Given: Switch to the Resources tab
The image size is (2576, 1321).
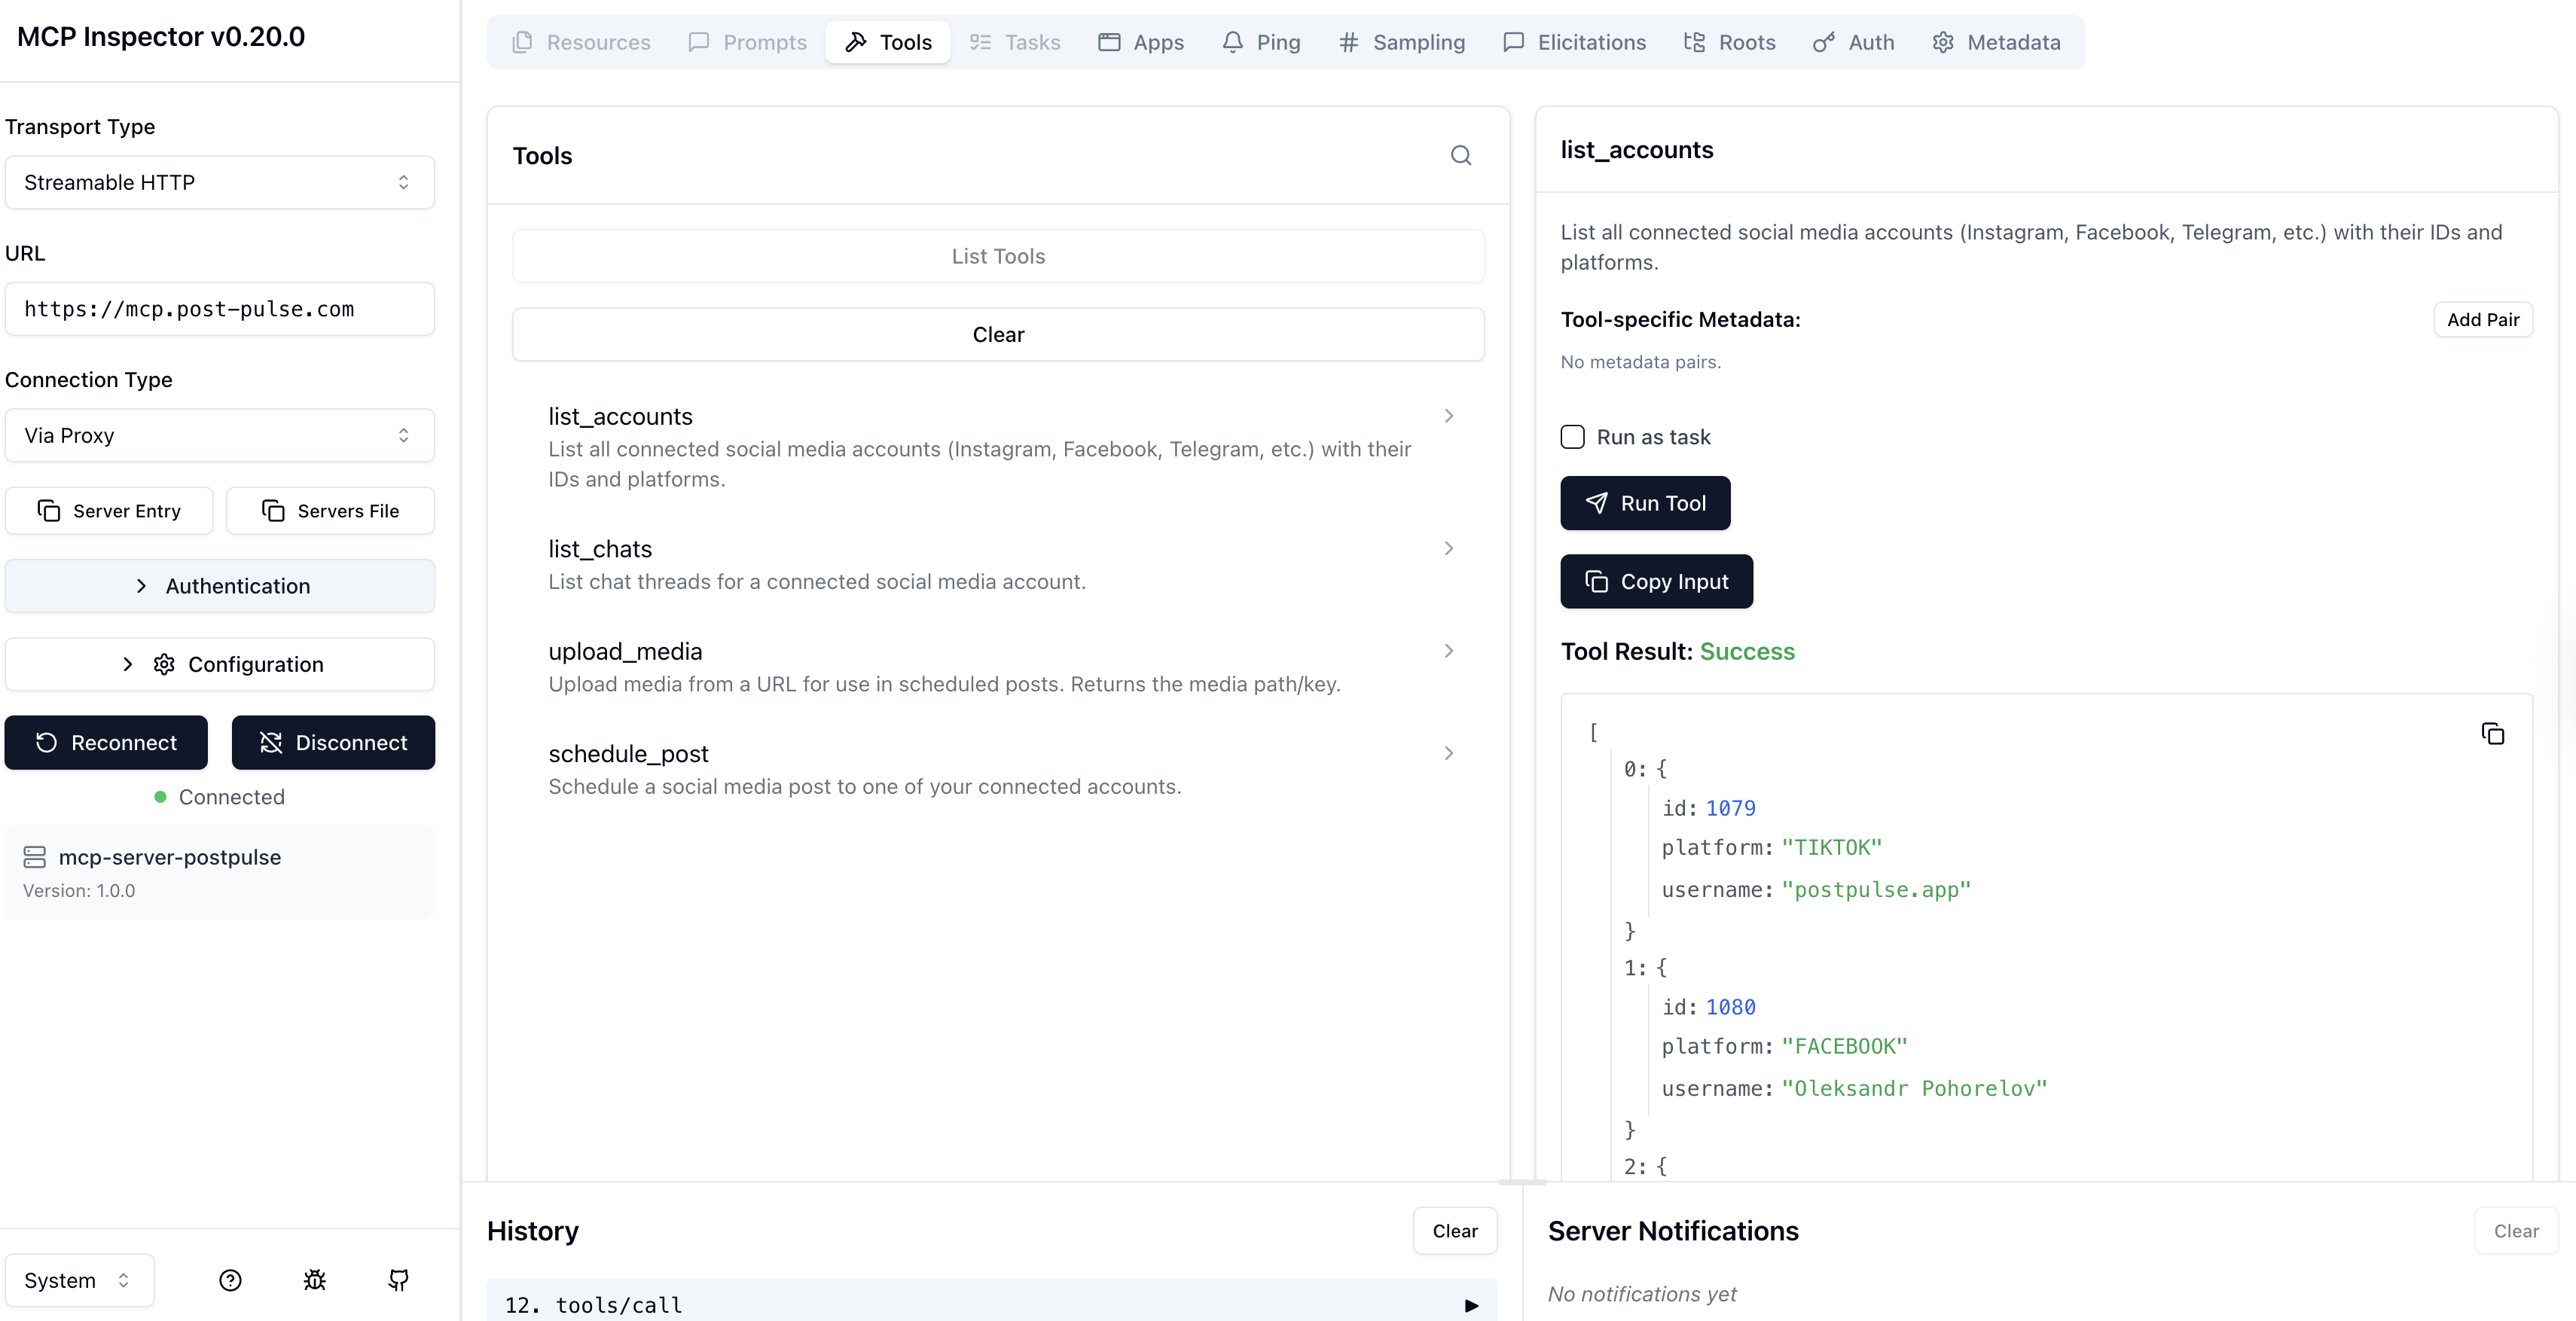Looking at the screenshot, I should coord(582,42).
